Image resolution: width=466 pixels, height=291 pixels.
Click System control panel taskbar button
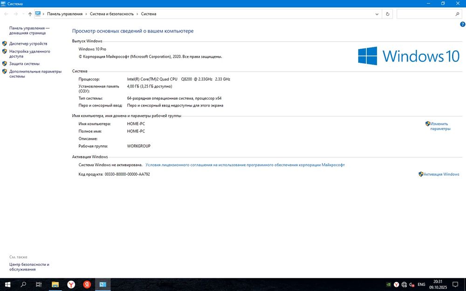[103, 284]
